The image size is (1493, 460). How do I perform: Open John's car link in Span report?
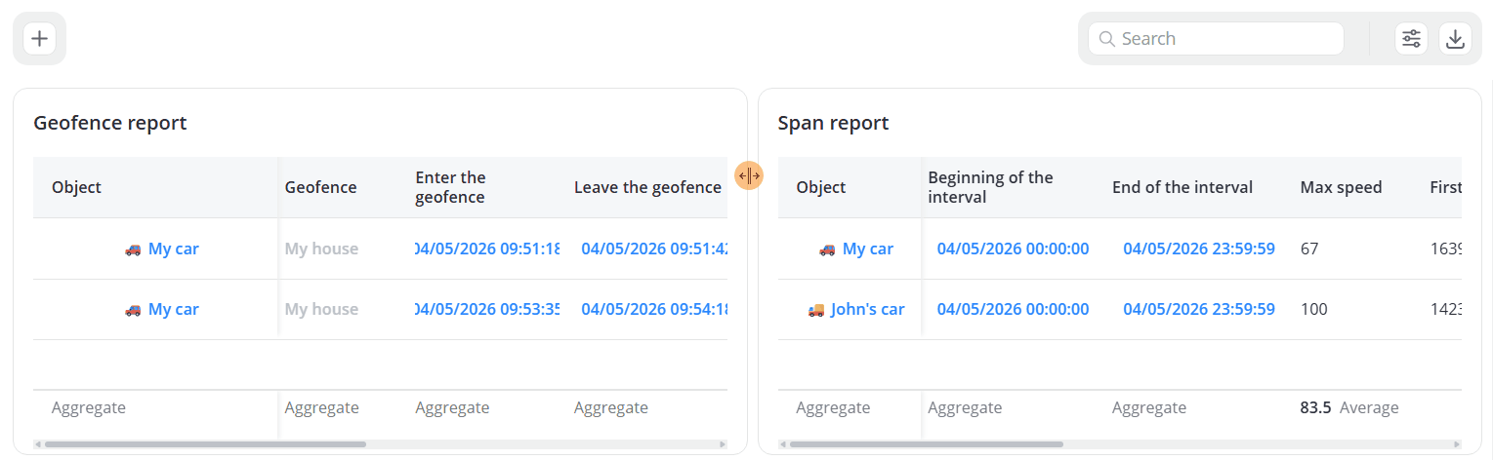[868, 309]
